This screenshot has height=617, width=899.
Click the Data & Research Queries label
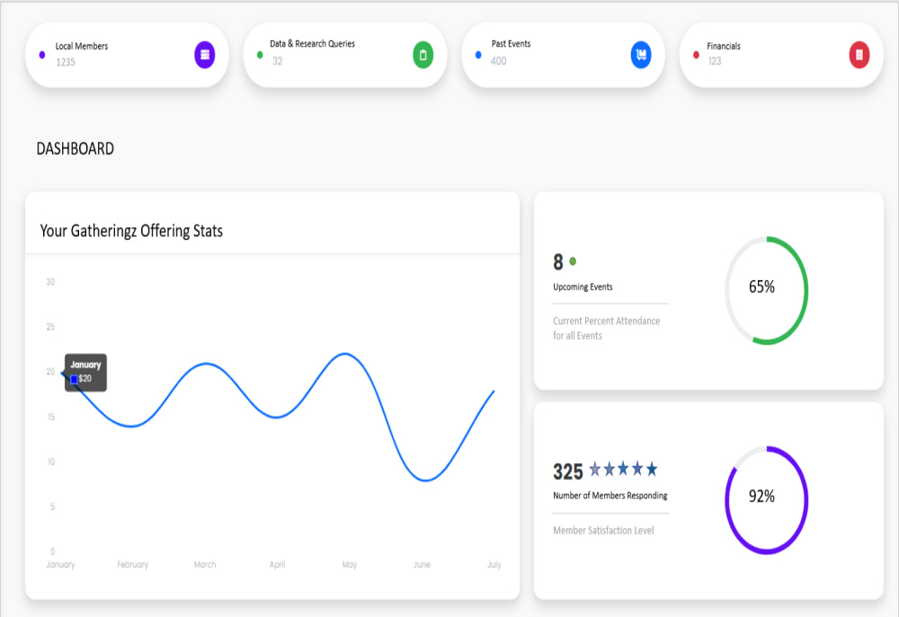(312, 44)
